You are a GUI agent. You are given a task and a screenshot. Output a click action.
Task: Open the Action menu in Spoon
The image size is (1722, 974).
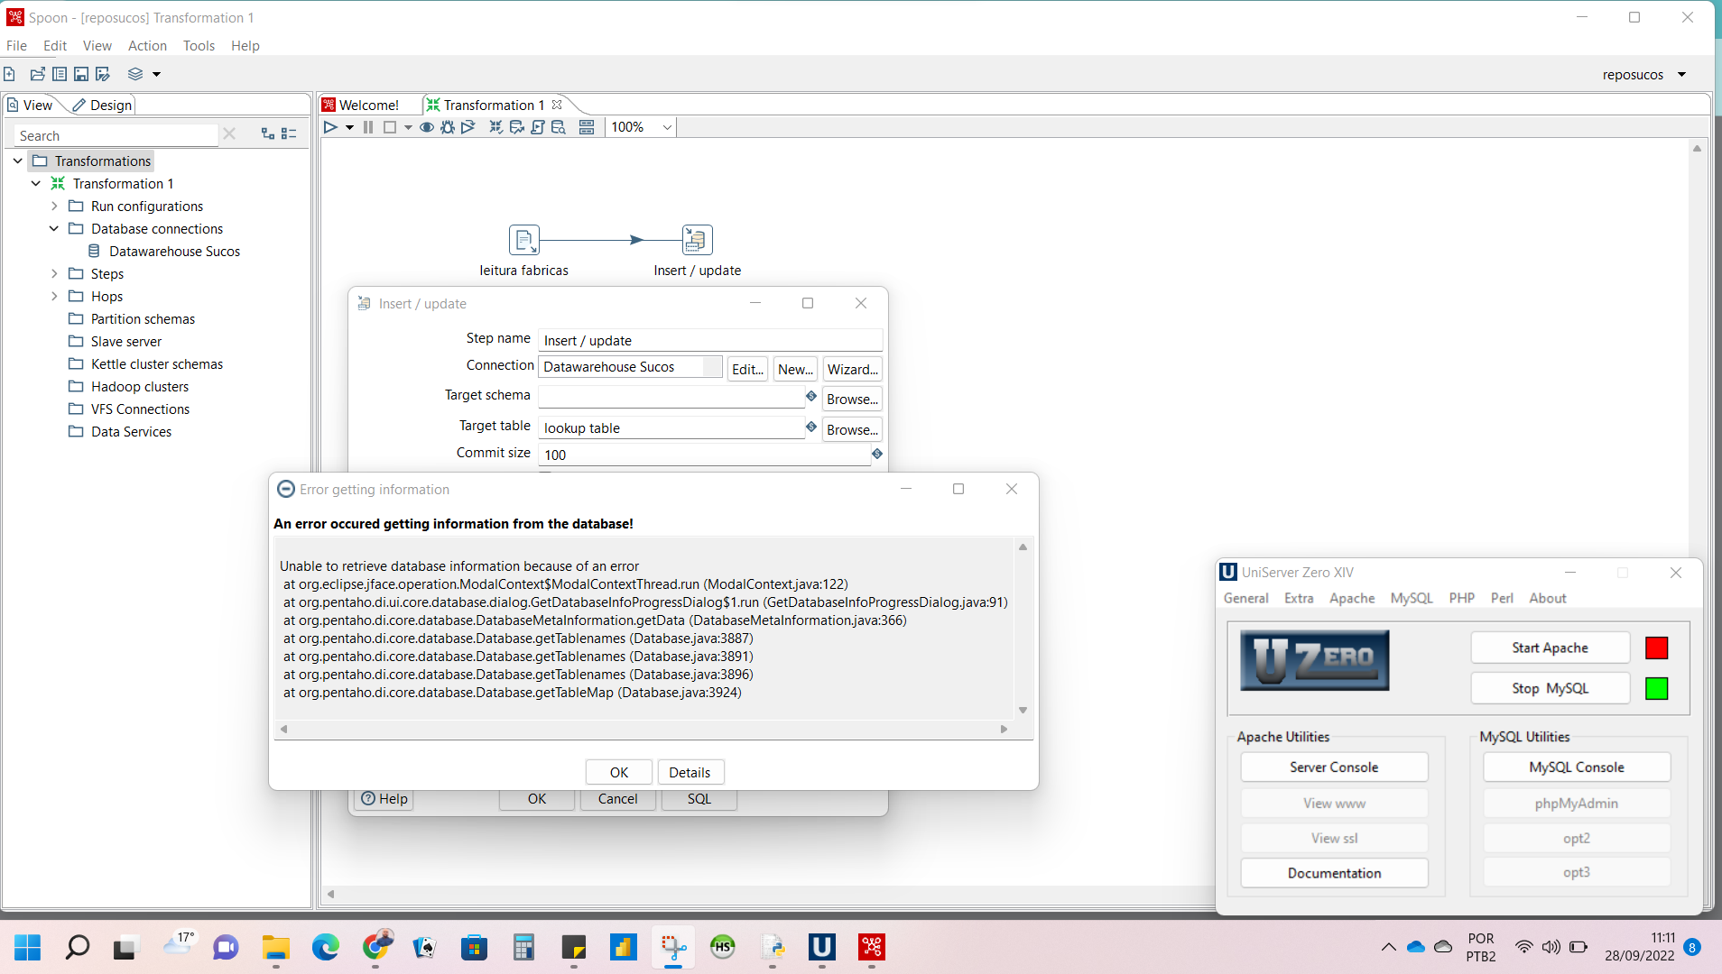147,45
